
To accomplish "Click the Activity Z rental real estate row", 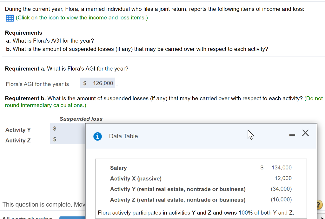I will click(x=178, y=200).
